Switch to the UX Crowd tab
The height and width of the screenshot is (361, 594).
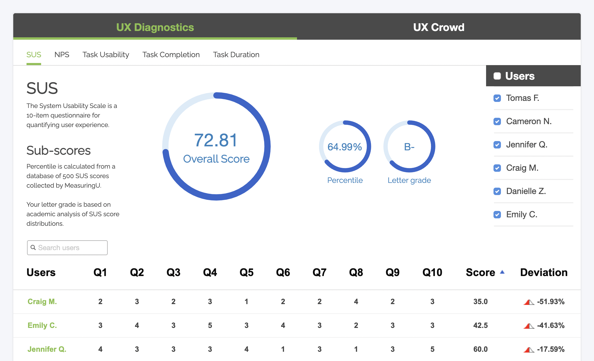tap(439, 27)
